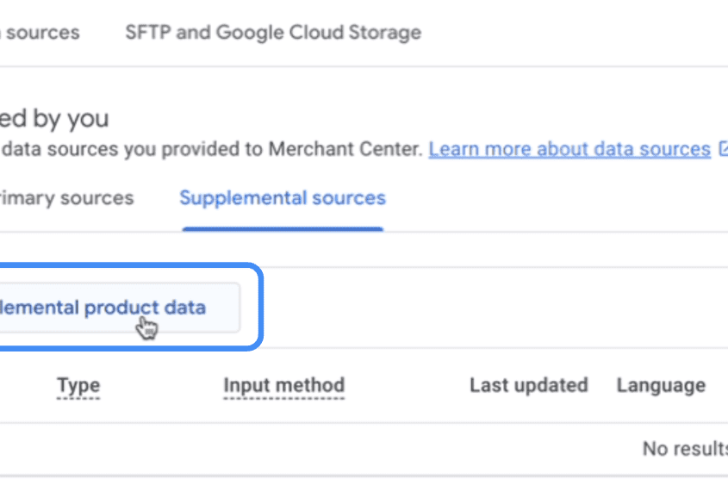
Task: Click the empty table row under the headers
Action: (364, 449)
